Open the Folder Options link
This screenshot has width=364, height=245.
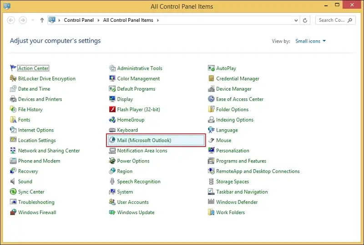point(232,109)
